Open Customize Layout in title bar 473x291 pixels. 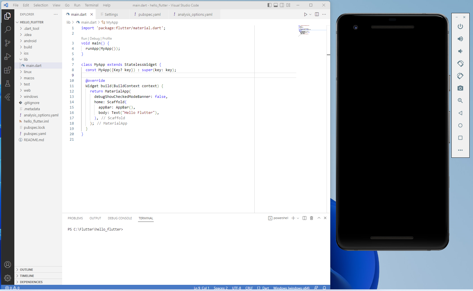click(x=288, y=5)
